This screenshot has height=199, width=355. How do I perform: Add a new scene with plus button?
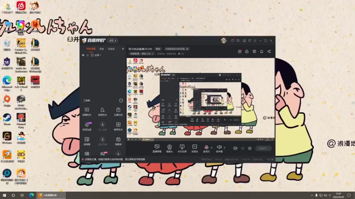pyautogui.click(x=123, y=49)
